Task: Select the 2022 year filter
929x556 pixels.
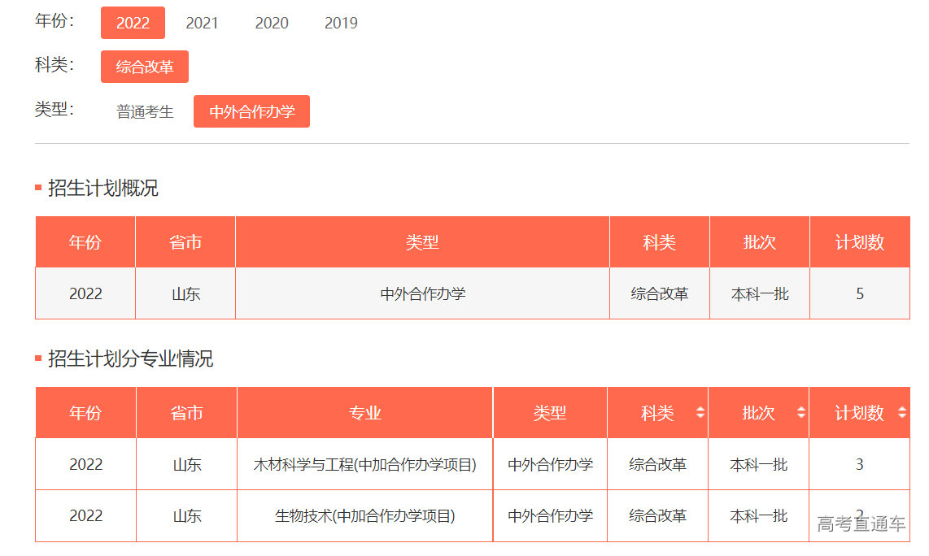Action: (x=133, y=23)
